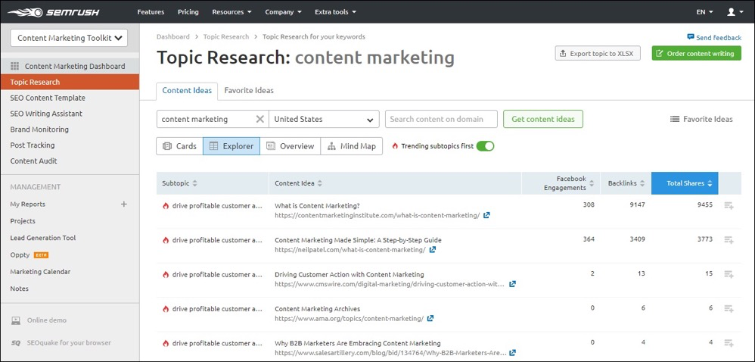Open external link icon for cmswire.com URL
Viewport: 755px width, 362px height.
513,284
